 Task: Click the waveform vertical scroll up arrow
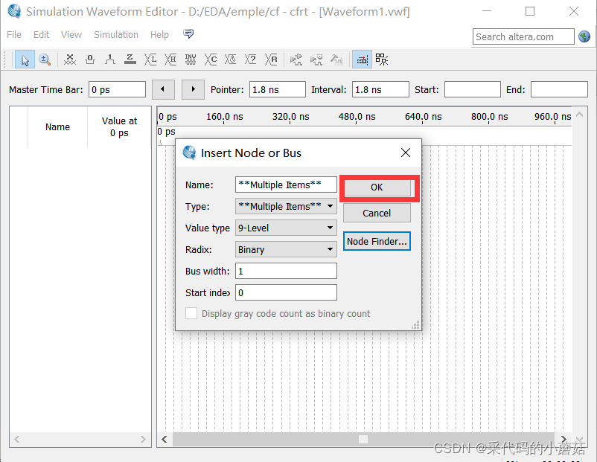click(x=579, y=114)
